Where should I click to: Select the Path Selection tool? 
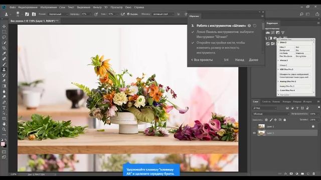point(4,113)
